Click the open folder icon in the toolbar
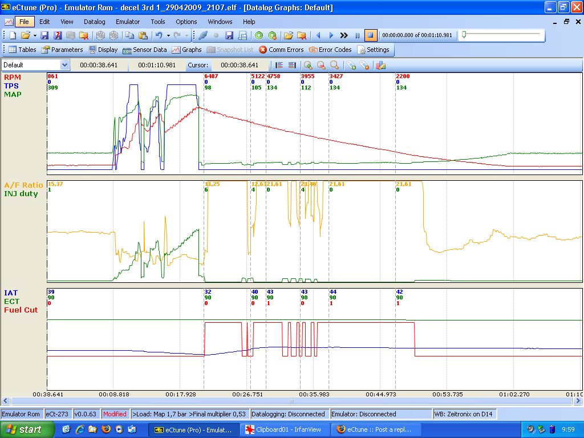The image size is (584, 438). (x=25, y=35)
